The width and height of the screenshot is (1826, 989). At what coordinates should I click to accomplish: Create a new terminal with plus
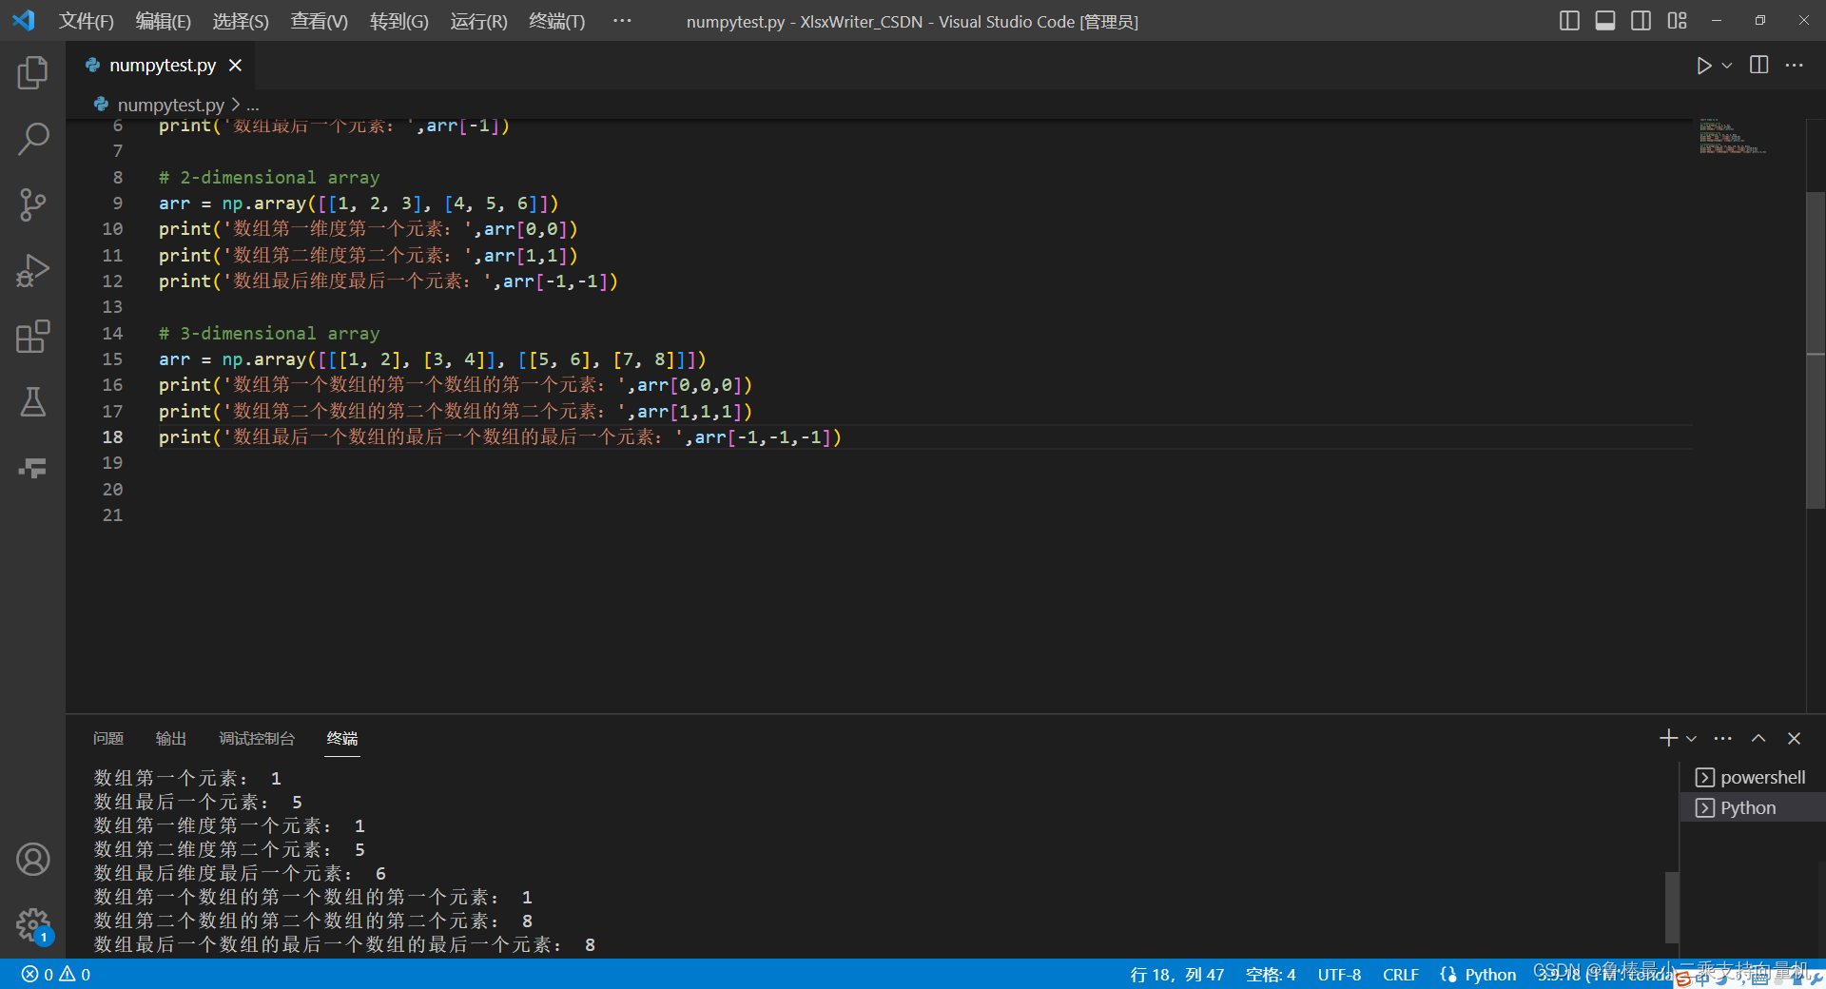(x=1668, y=738)
